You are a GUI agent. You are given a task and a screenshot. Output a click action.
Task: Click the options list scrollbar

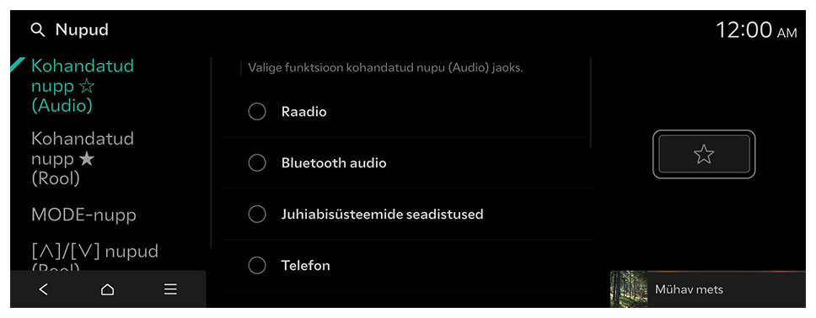(x=591, y=103)
